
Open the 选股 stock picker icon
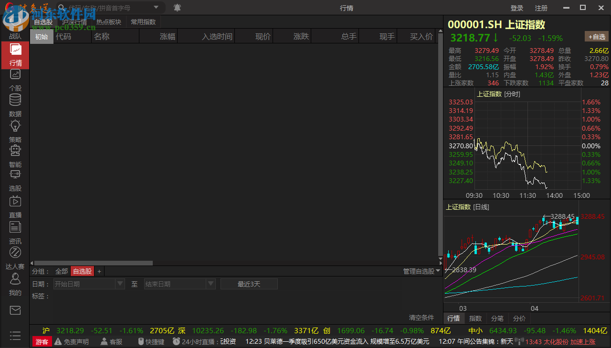tap(15, 174)
